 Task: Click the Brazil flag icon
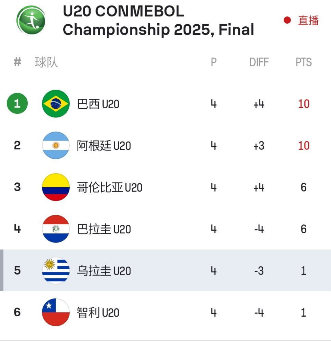click(x=56, y=103)
